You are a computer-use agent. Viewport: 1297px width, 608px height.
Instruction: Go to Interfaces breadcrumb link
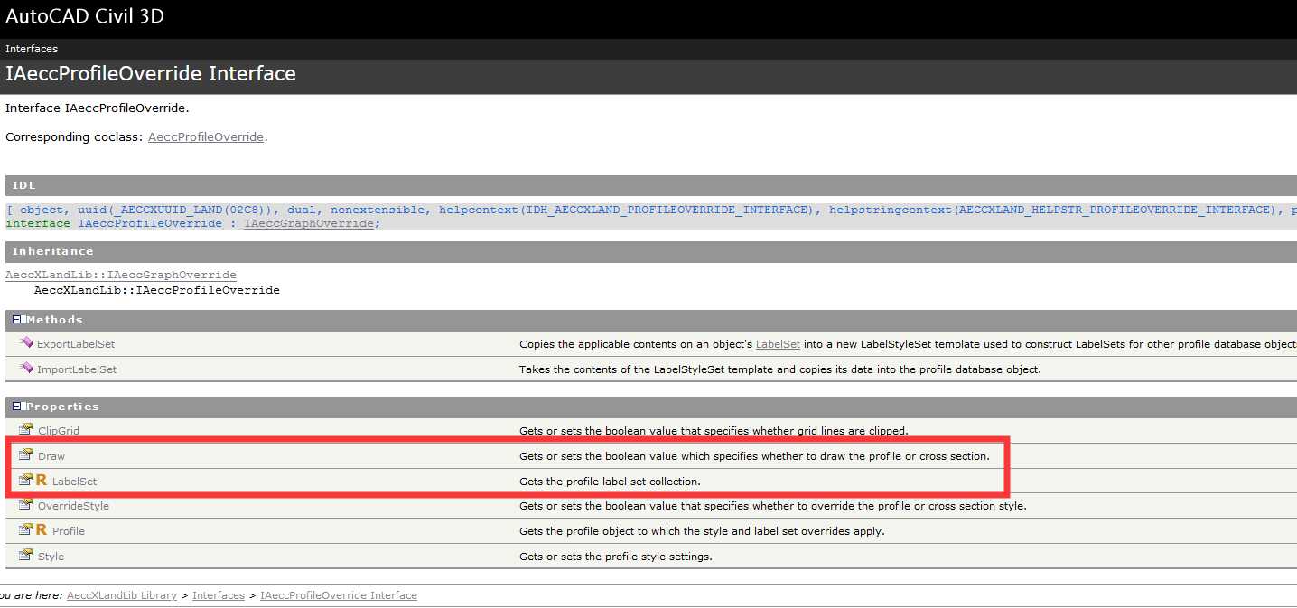219,595
